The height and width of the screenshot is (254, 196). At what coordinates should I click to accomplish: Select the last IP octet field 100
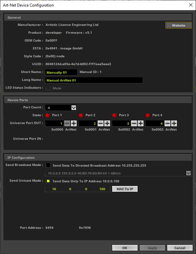(x=102, y=189)
